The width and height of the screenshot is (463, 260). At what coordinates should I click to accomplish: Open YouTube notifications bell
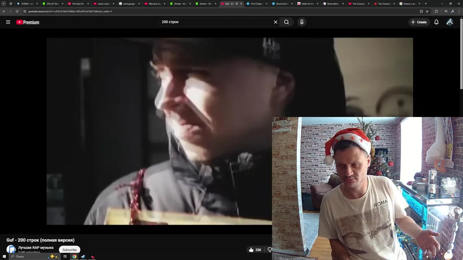pyautogui.click(x=436, y=22)
